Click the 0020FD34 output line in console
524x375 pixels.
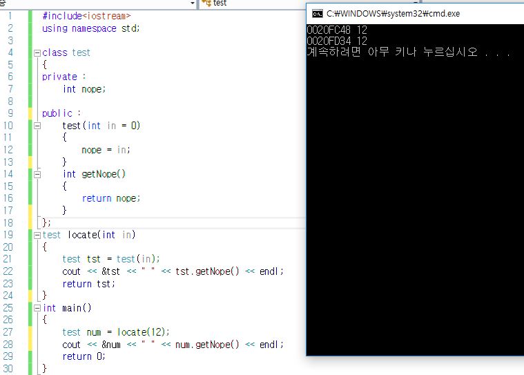[x=337, y=41]
